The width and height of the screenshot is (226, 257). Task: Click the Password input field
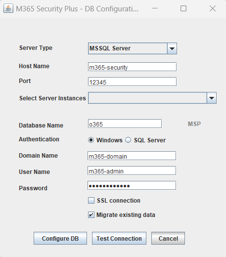(132, 185)
